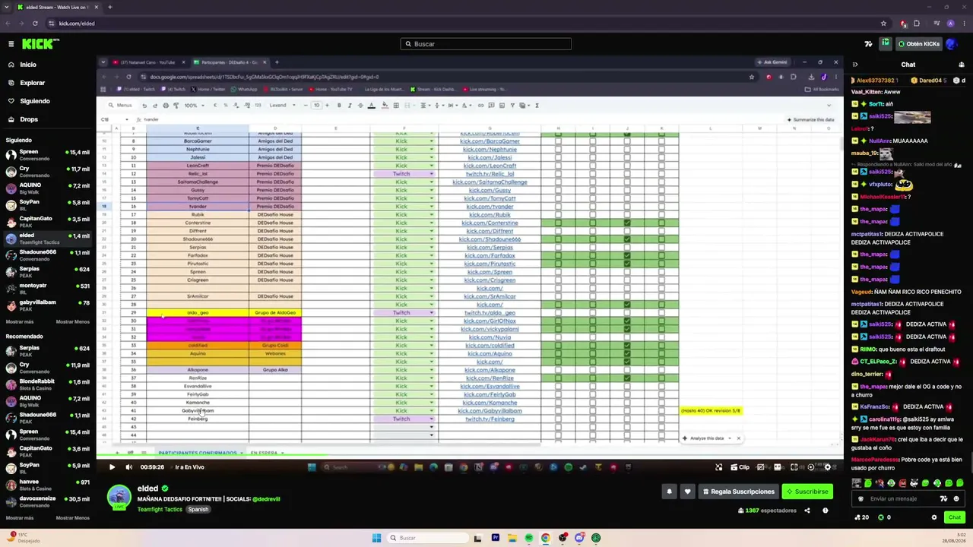Click Print in the streamed Sheets toolbar
The width and height of the screenshot is (973, 547).
(166, 106)
